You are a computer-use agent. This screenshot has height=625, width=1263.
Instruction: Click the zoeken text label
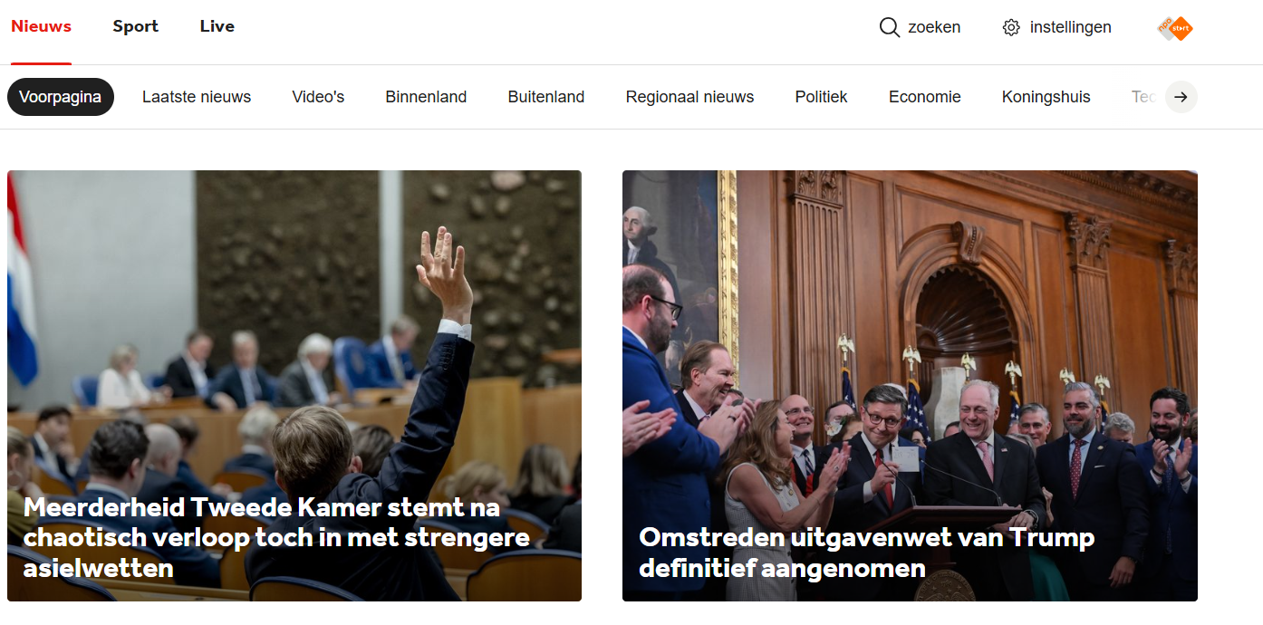(x=934, y=27)
